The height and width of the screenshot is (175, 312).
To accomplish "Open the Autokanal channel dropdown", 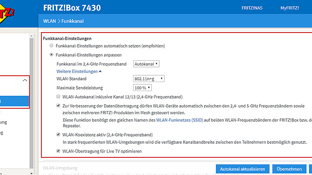I will click(146, 64).
